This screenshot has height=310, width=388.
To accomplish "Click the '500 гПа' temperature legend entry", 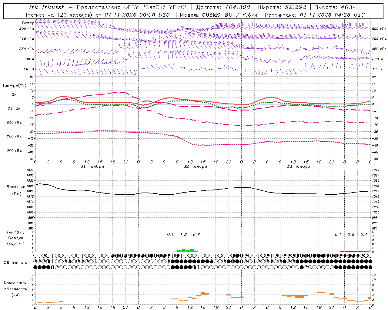I will click(14, 150).
